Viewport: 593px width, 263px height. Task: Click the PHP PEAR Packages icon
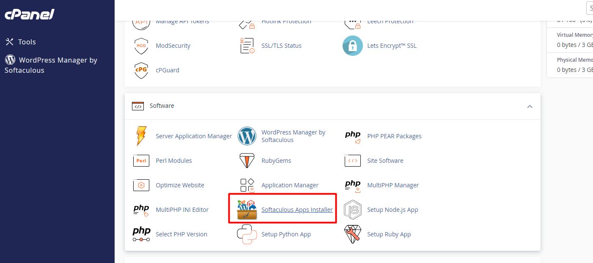[353, 136]
